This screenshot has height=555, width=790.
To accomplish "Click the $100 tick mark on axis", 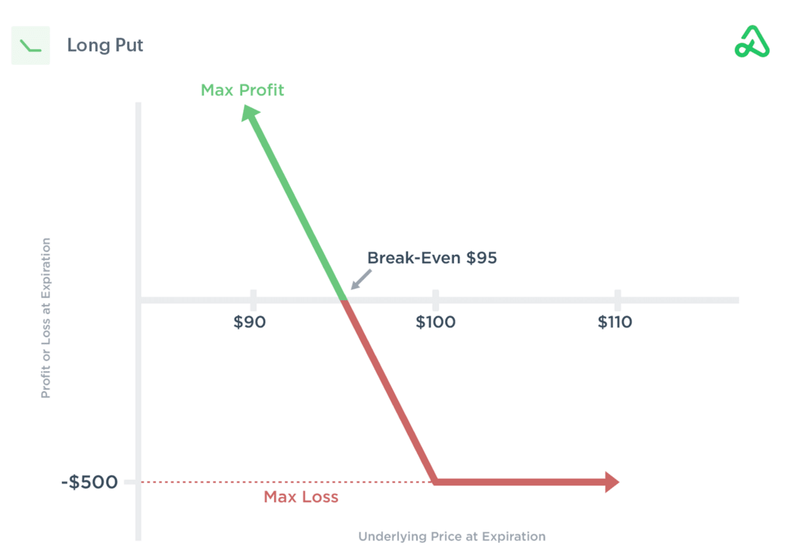I will (x=435, y=300).
